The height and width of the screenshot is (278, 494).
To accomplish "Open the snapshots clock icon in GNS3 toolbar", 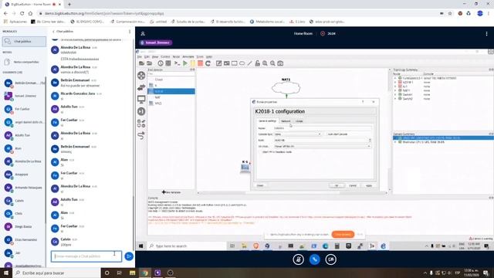I will pyautogui.click(x=161, y=63).
